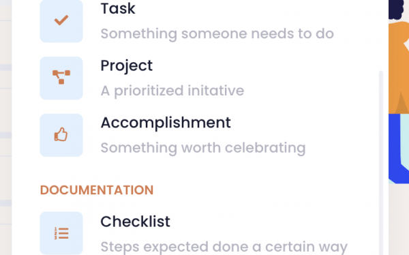Click "Steps expected done a certain way" text
This screenshot has height=255, width=409.
tap(224, 247)
